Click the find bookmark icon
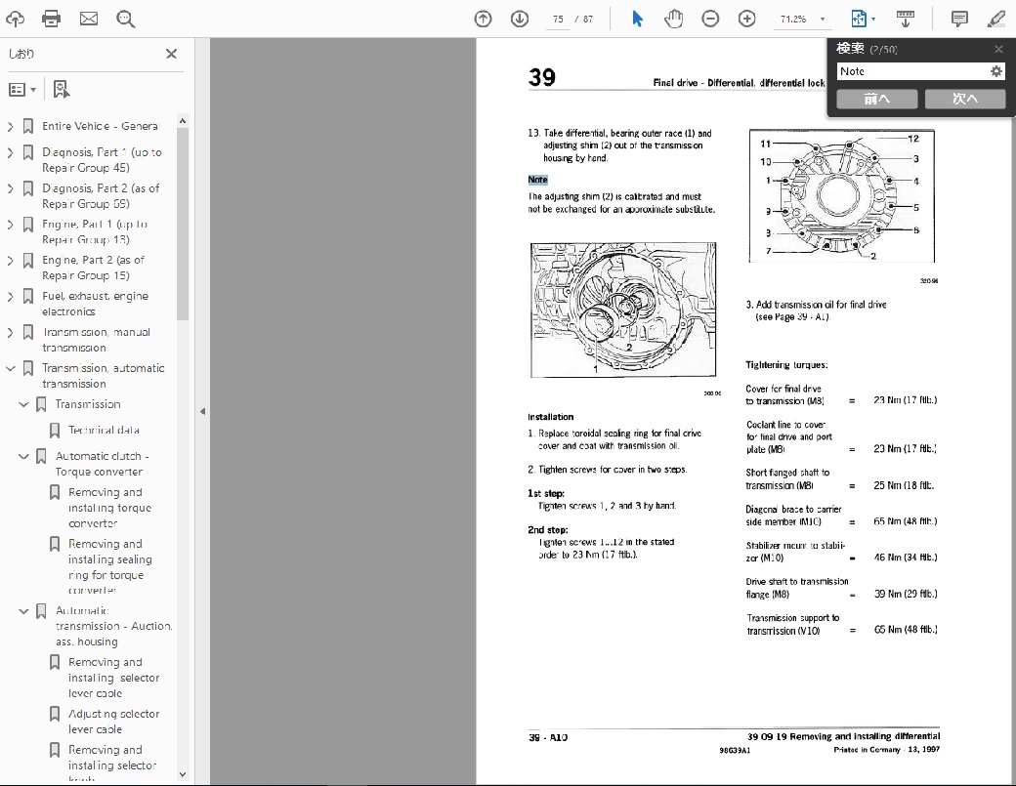The width and height of the screenshot is (1016, 786). (x=61, y=90)
